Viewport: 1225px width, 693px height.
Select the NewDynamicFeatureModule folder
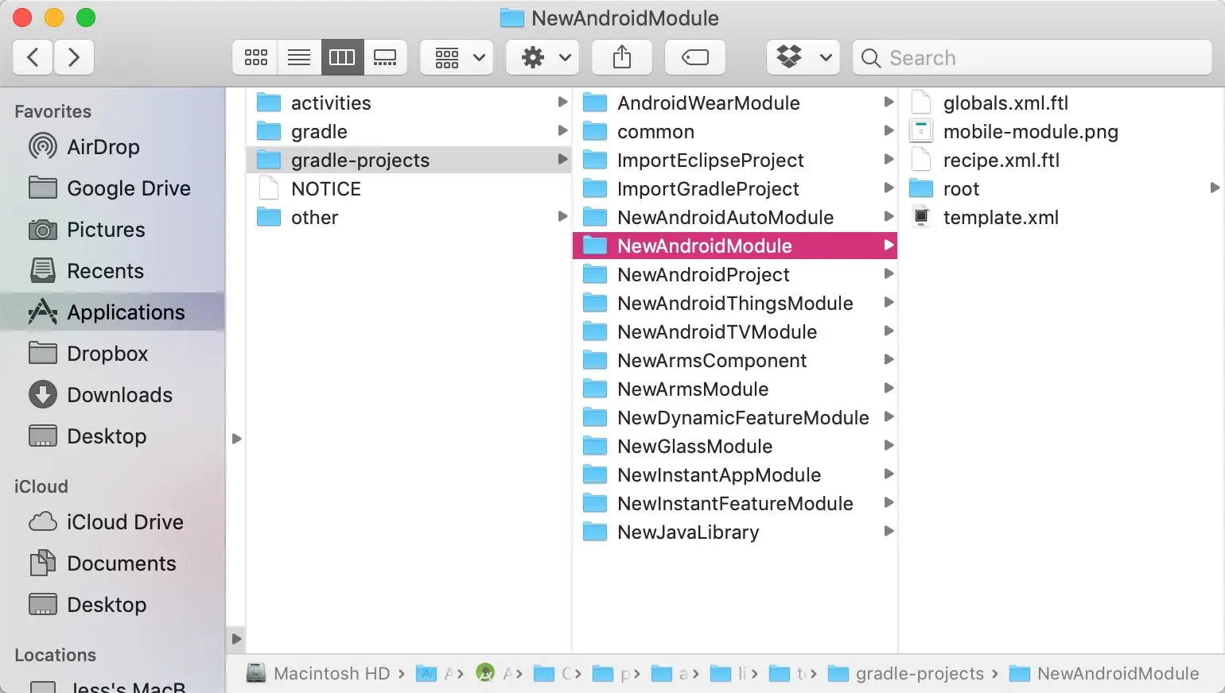coord(734,417)
